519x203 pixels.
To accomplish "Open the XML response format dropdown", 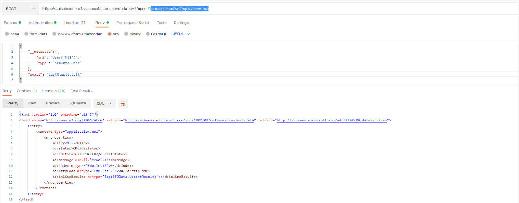I will [x=104, y=103].
